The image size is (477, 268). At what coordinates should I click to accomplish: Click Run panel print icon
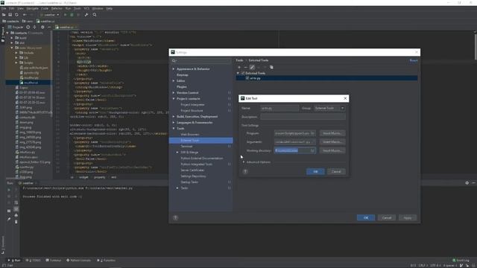click(x=16, y=215)
